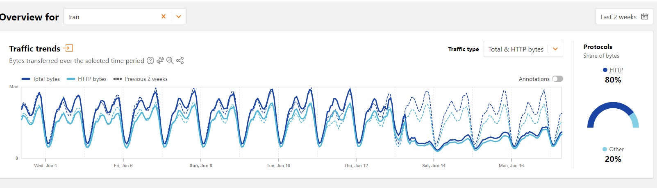Open the Traffic type dropdown

pyautogui.click(x=523, y=49)
